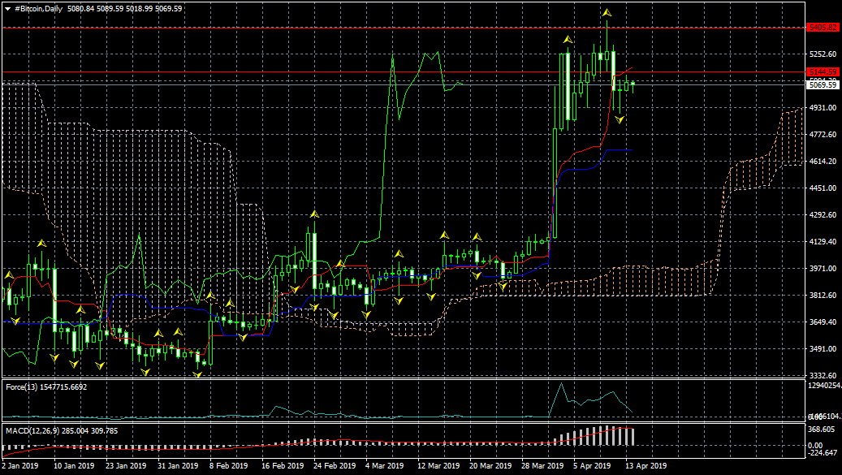Screen dimensions: 842x475
Task: Click the up-fractal arrow above the February peak
Action: pyautogui.click(x=313, y=214)
